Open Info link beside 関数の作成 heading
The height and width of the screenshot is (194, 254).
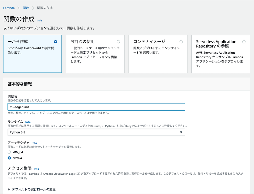click(39, 21)
